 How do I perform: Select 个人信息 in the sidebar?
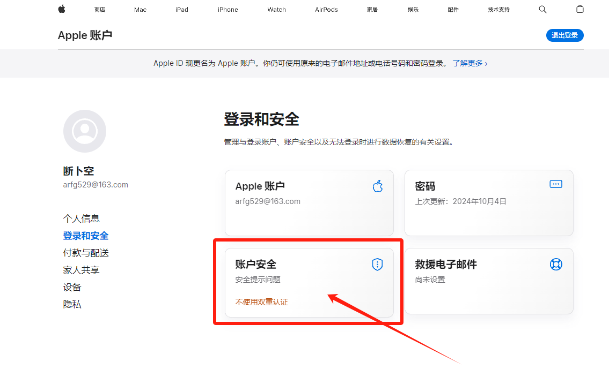tap(82, 218)
